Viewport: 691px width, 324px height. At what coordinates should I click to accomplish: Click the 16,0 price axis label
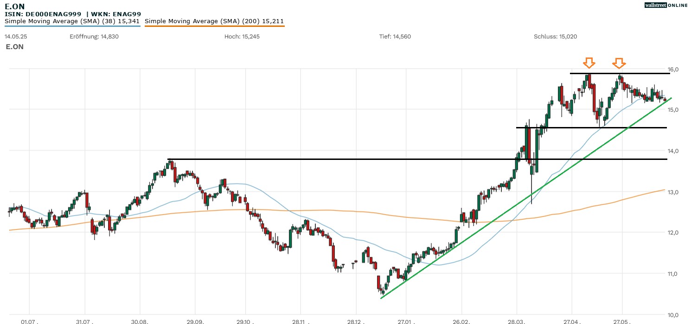673,70
